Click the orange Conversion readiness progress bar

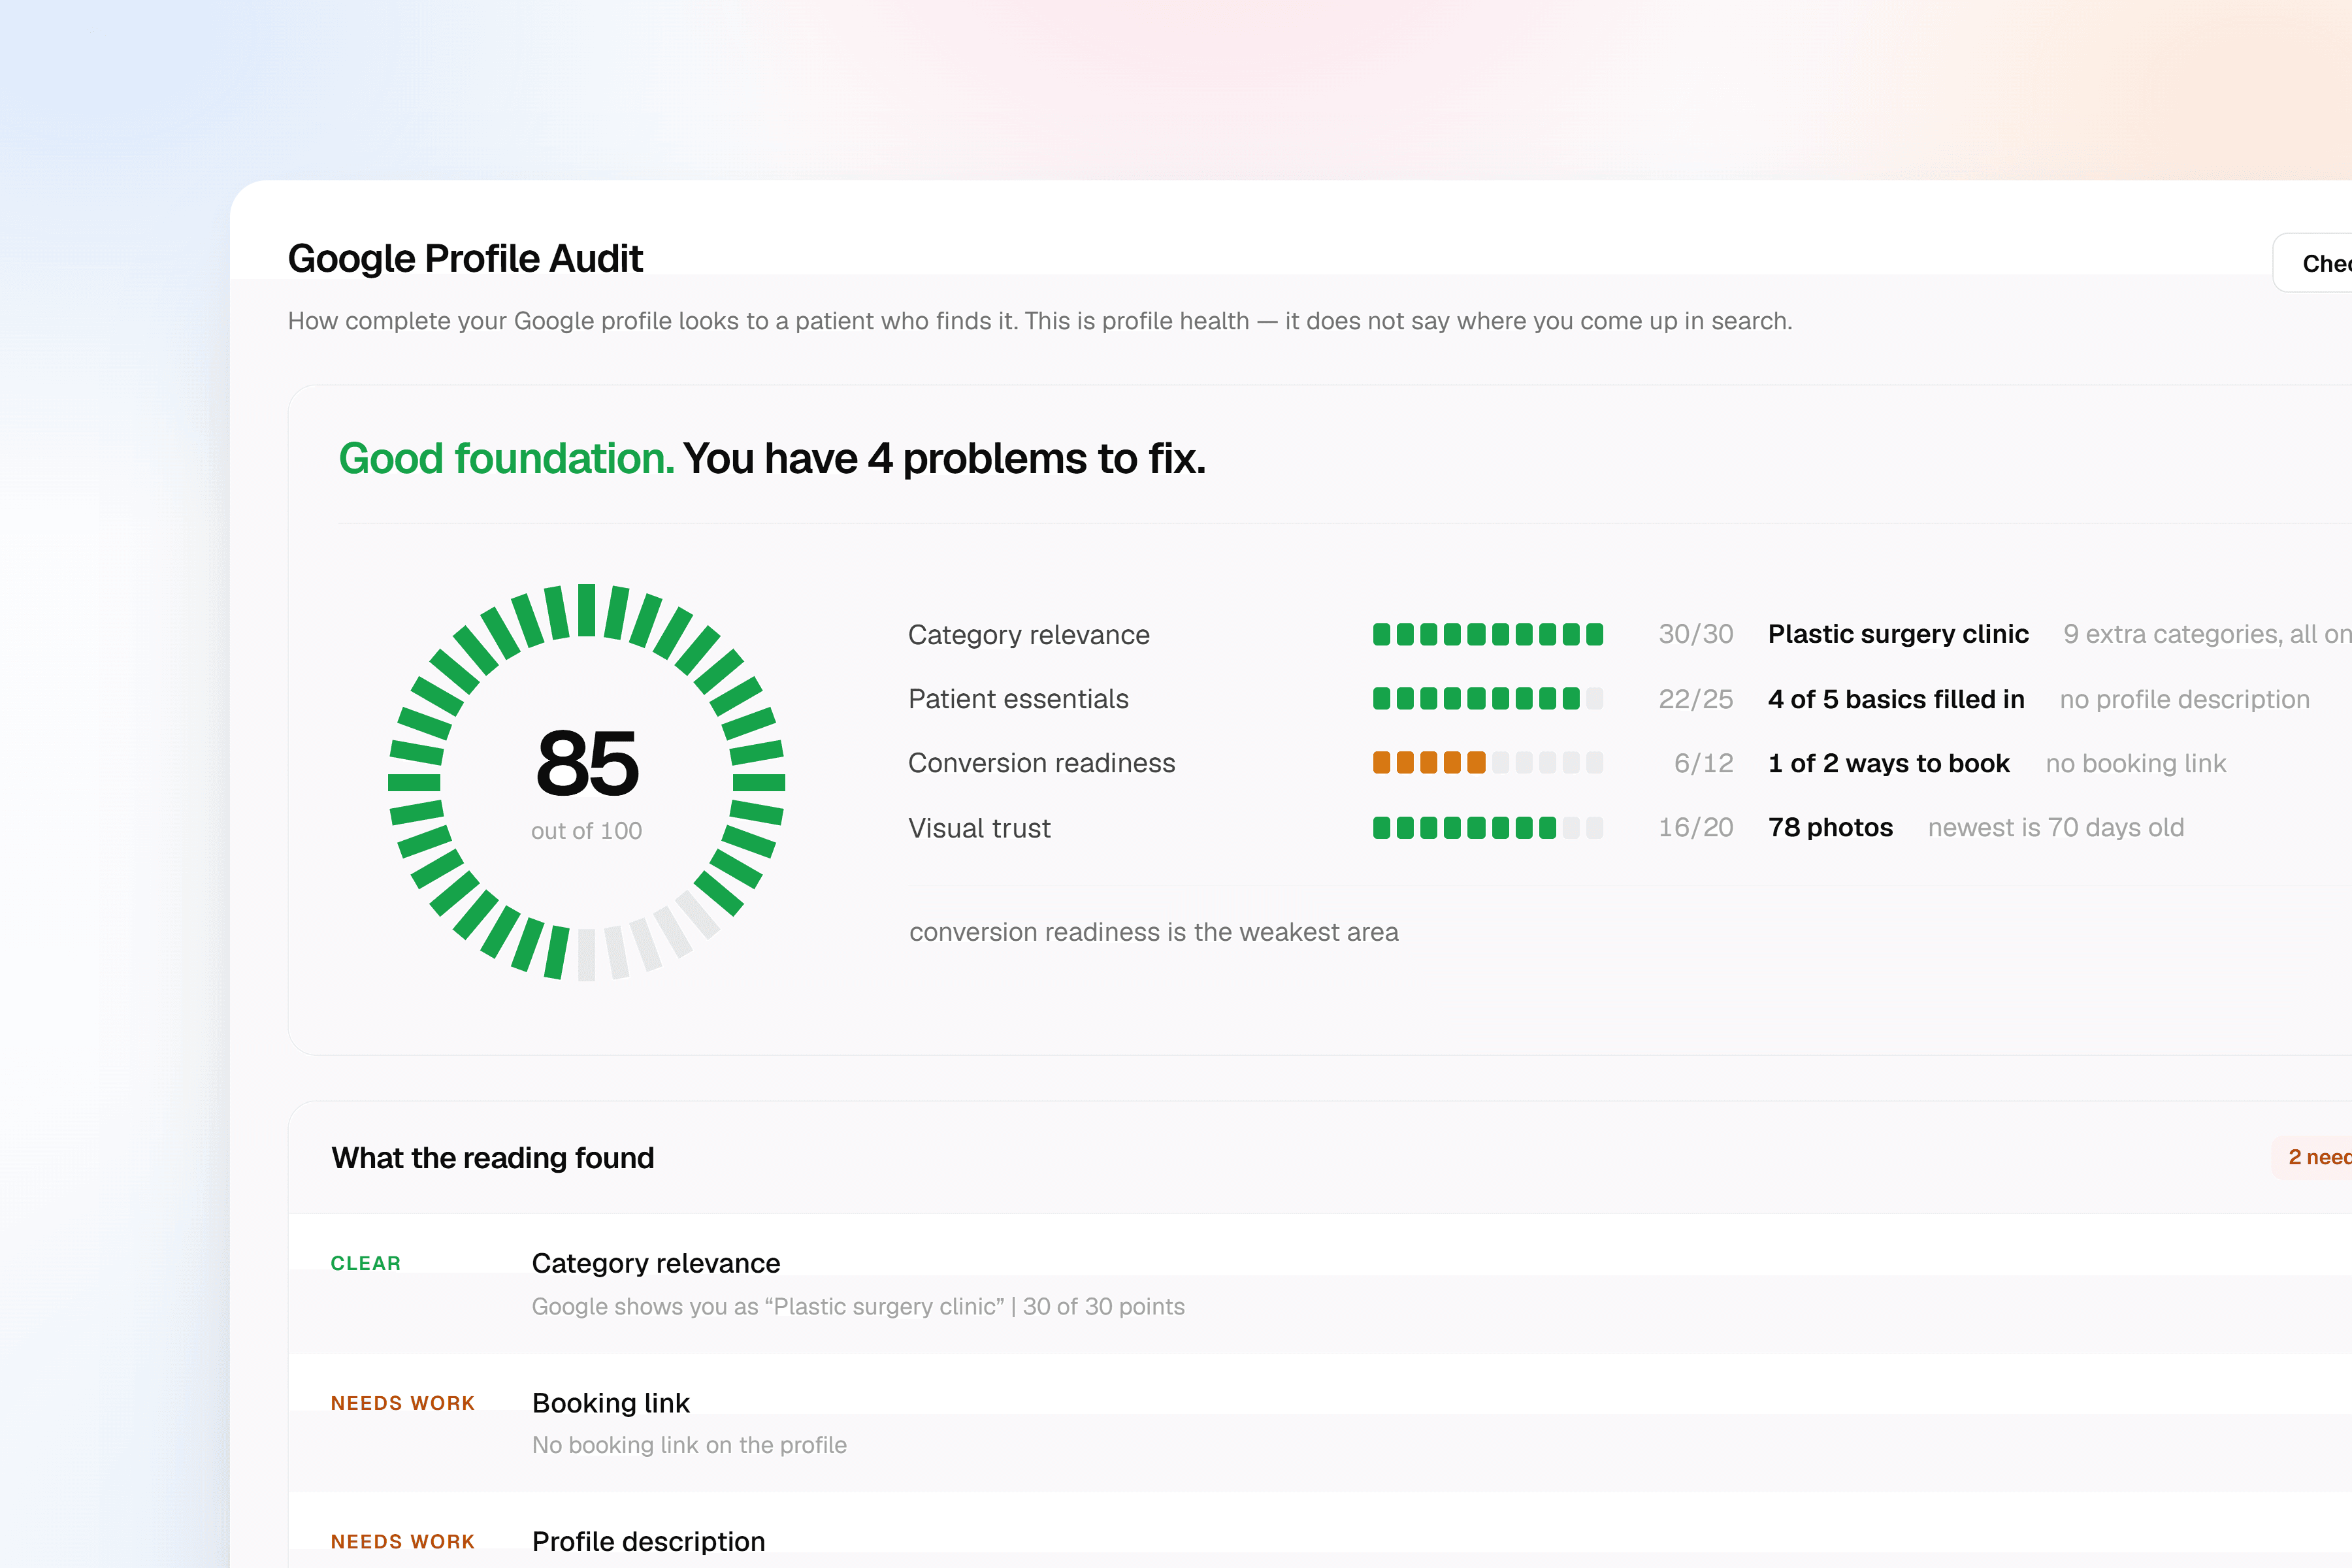pyautogui.click(x=1488, y=763)
